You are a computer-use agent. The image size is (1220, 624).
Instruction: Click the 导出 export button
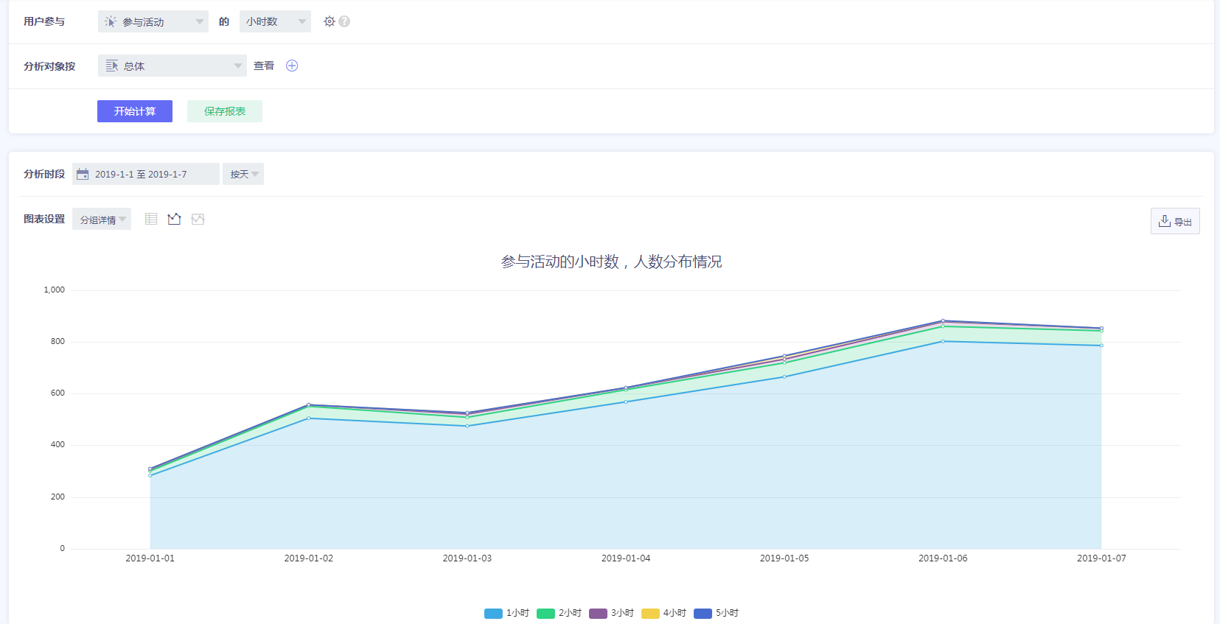click(x=1175, y=221)
